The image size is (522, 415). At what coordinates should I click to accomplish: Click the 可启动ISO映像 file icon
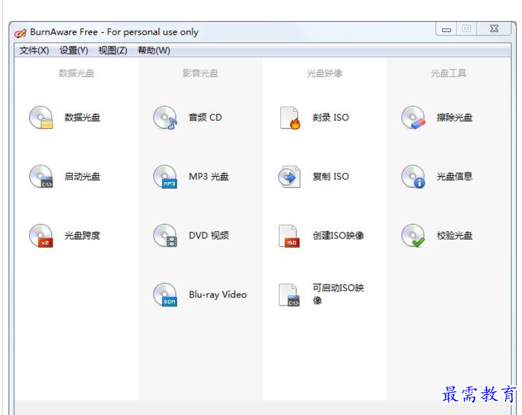tap(289, 295)
